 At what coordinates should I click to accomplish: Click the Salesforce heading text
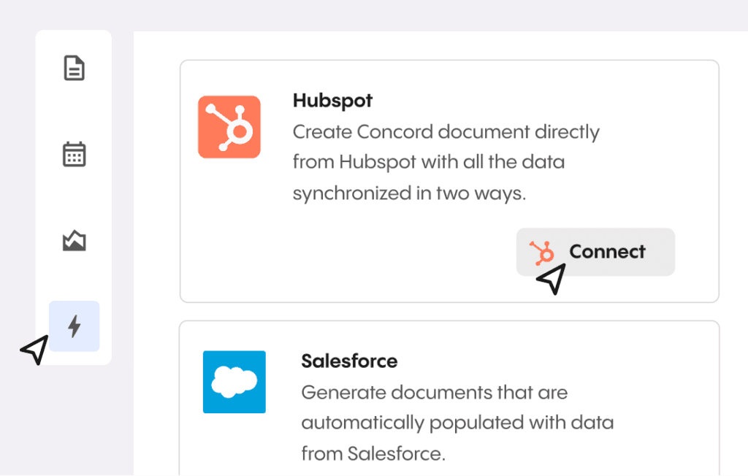point(349,361)
